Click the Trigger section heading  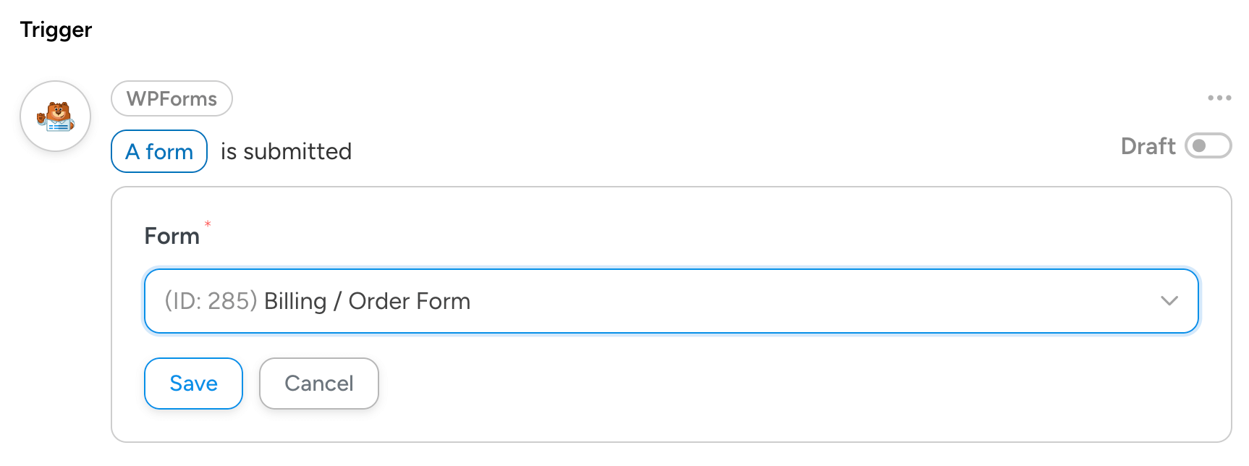point(56,30)
